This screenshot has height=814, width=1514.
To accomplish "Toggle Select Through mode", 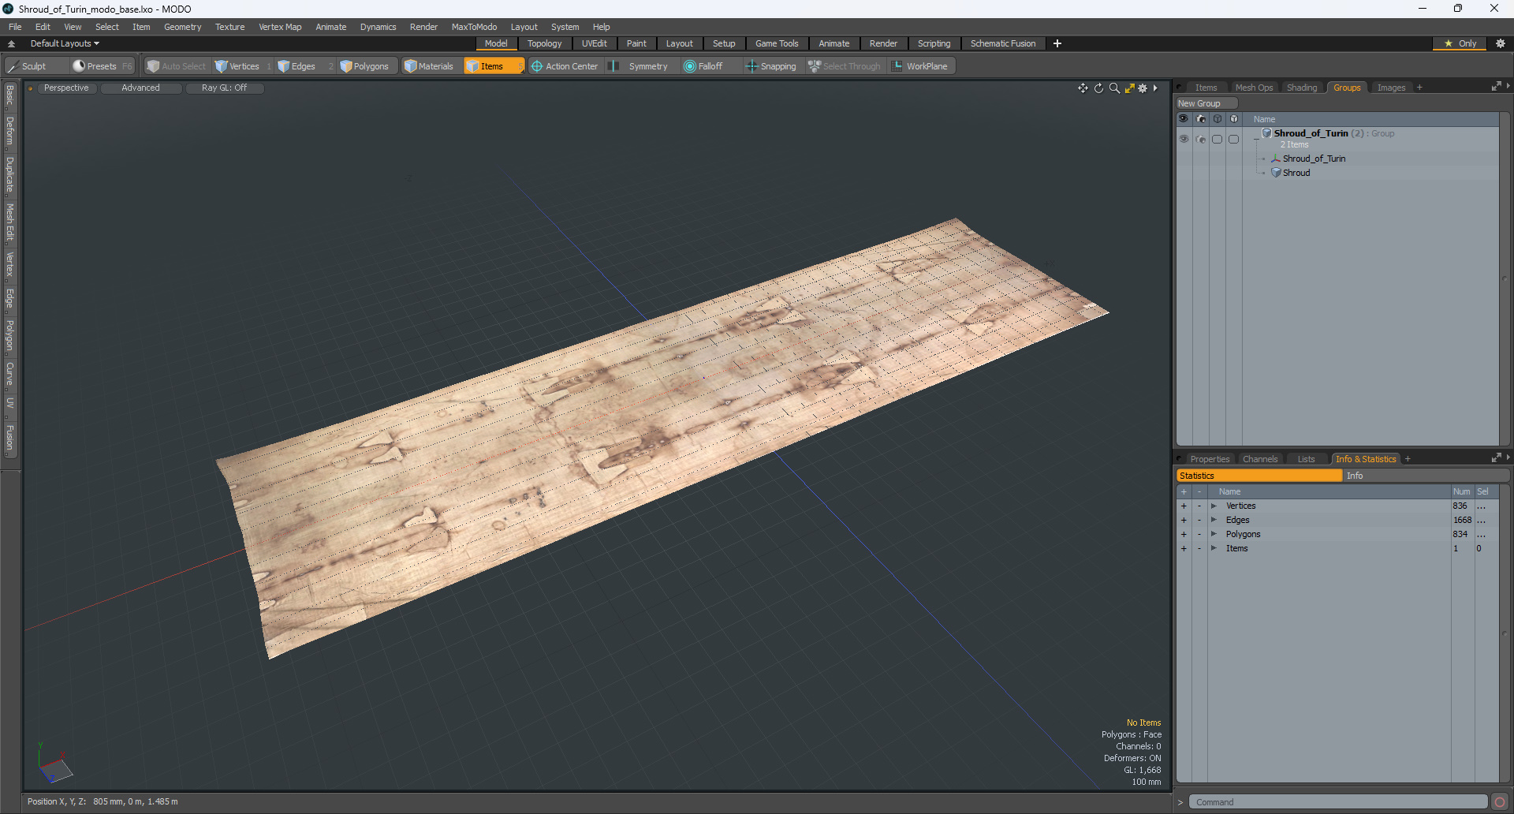I will pos(845,66).
